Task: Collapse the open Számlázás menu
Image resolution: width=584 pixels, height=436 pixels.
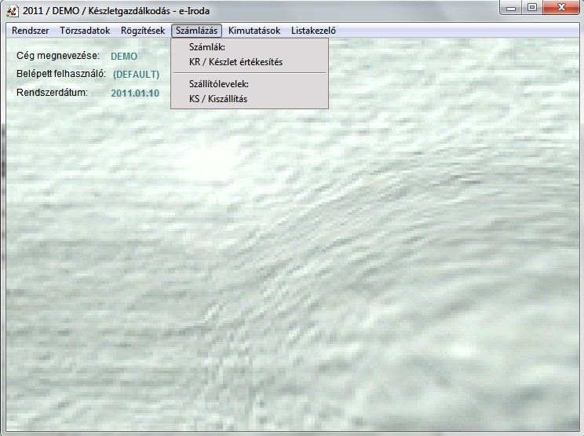Action: click(197, 31)
